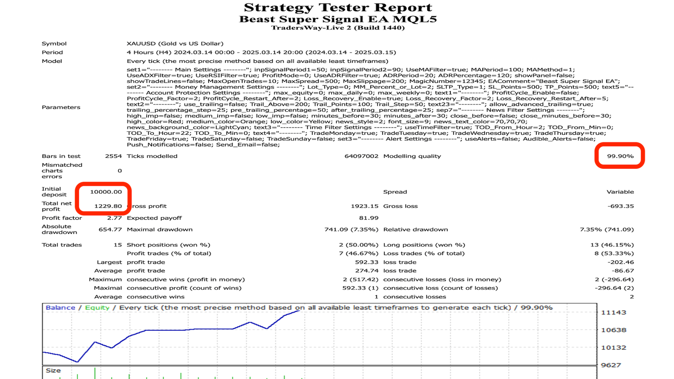Click the Size label below the chart
Viewport: 674px width, 379px height.
tap(53, 371)
